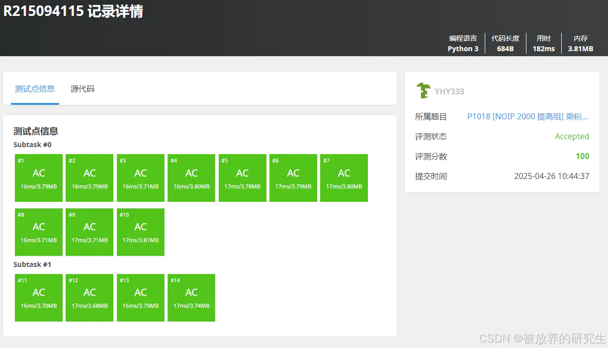Switch to the 源代码 tab
This screenshot has width=608, height=348.
[x=83, y=89]
